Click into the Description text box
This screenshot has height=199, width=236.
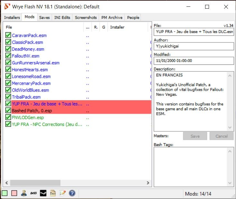click(x=191, y=101)
